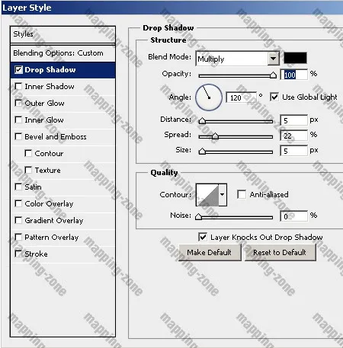The image size is (343, 348).
Task: Click the Make Default button
Action: pyautogui.click(x=210, y=253)
